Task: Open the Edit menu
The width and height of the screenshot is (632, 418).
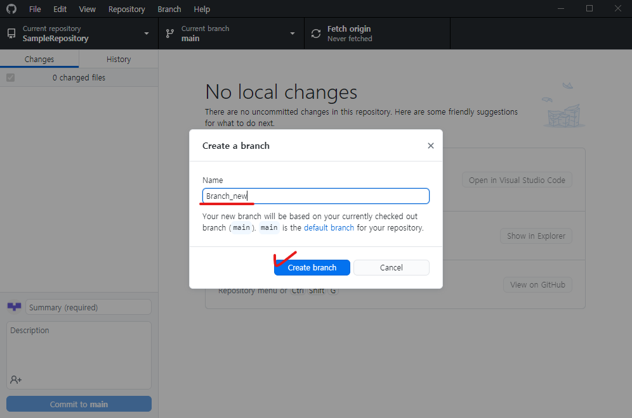Action: coord(60,9)
